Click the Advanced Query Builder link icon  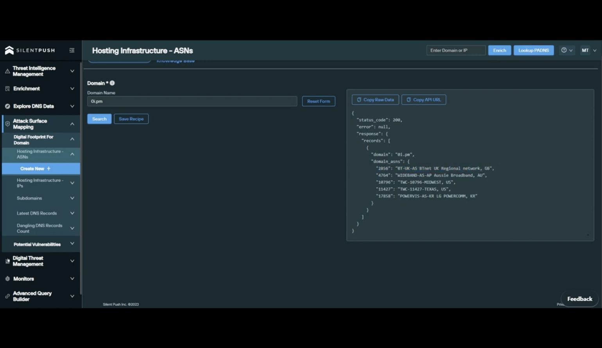[7, 296]
